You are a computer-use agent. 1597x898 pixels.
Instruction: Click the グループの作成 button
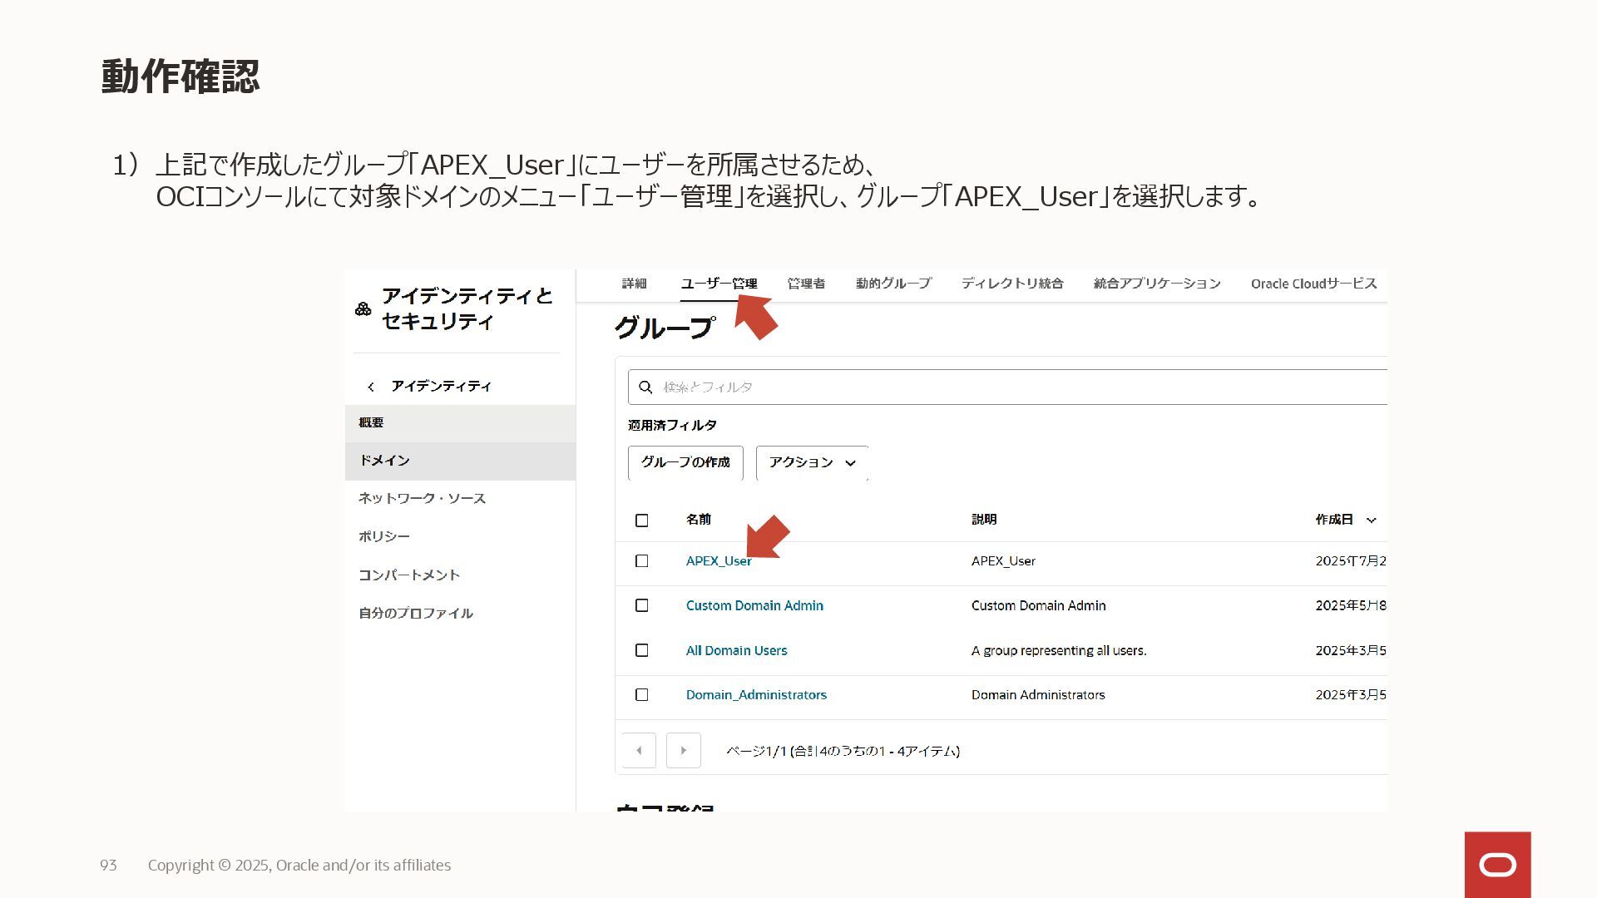(685, 463)
